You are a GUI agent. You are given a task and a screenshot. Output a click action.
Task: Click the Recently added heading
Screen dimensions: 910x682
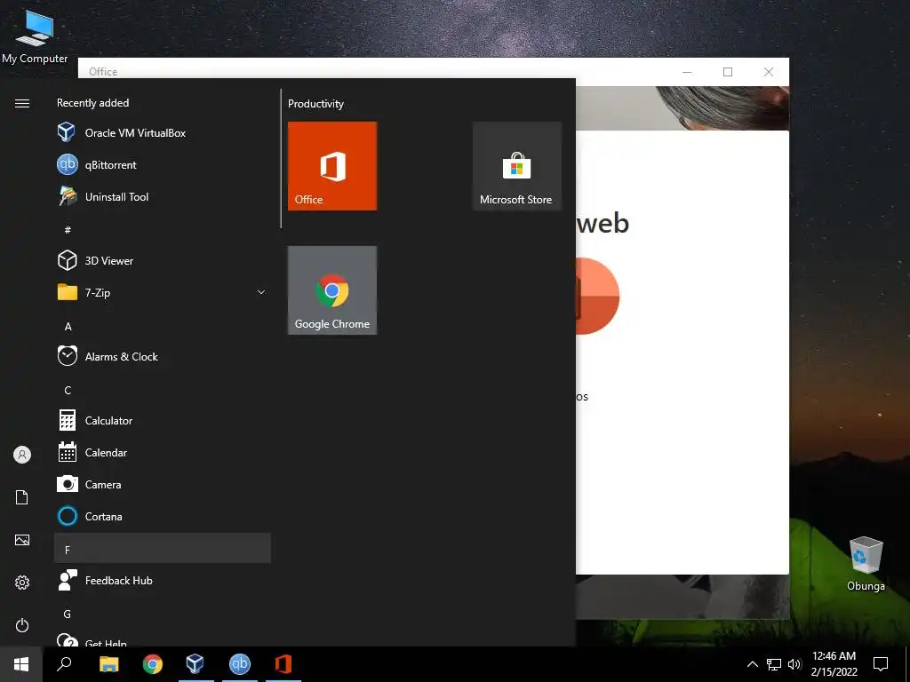92,103
